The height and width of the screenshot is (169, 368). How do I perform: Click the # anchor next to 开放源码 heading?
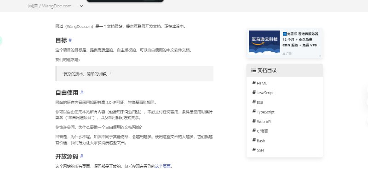[x=82, y=156]
